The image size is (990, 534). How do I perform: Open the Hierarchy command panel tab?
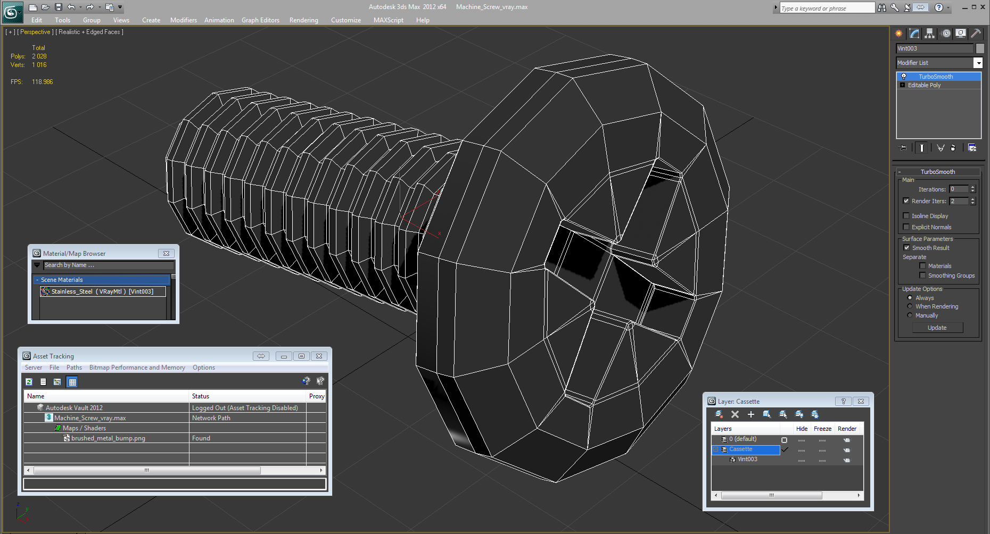pyautogui.click(x=929, y=34)
